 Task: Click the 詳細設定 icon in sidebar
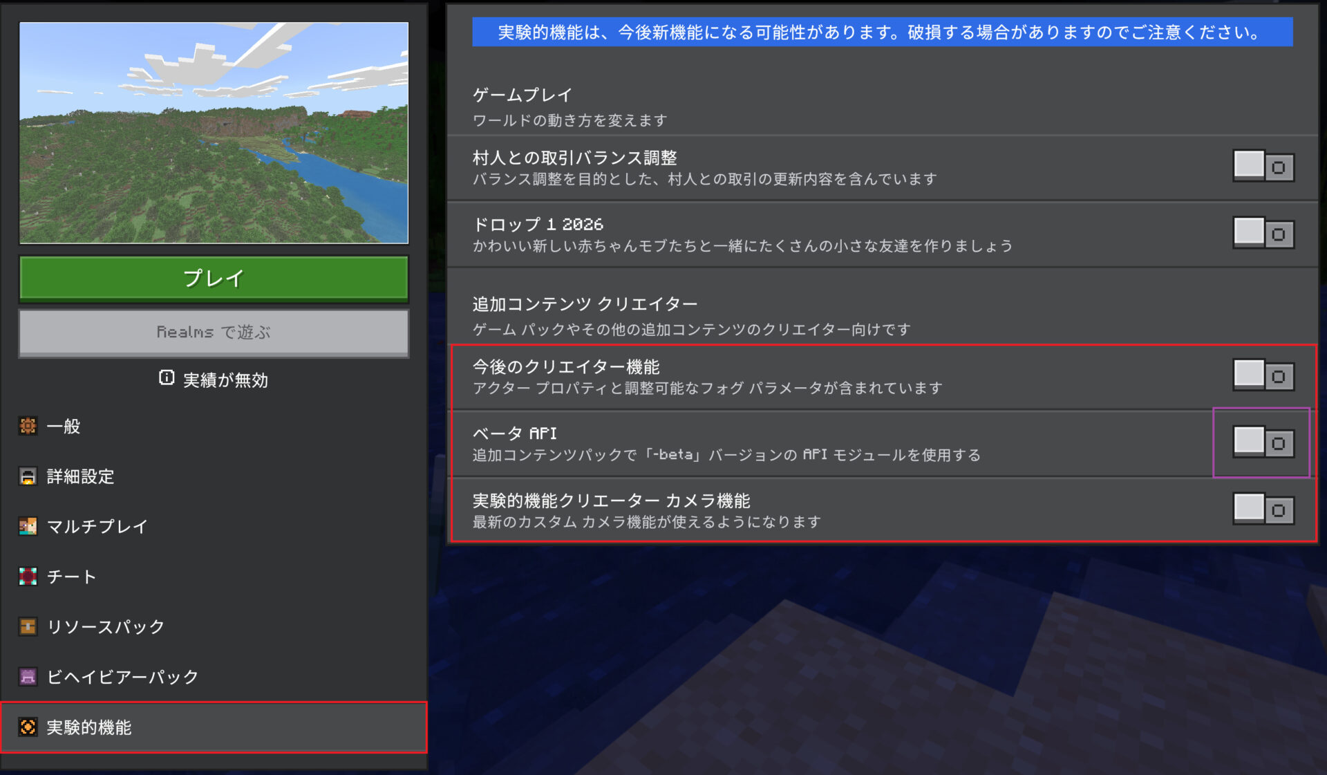click(28, 476)
